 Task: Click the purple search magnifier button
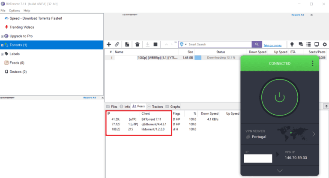257,44
